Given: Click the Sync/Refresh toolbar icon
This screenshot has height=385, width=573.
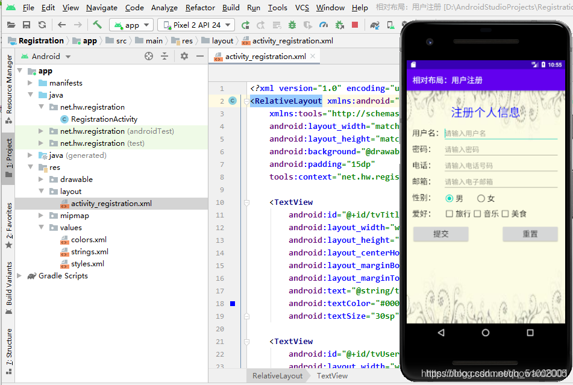Looking at the screenshot, I should click(42, 25).
